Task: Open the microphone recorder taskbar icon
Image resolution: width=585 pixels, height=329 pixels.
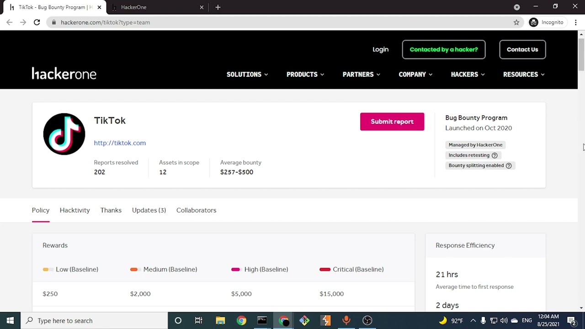Action: [x=346, y=321]
